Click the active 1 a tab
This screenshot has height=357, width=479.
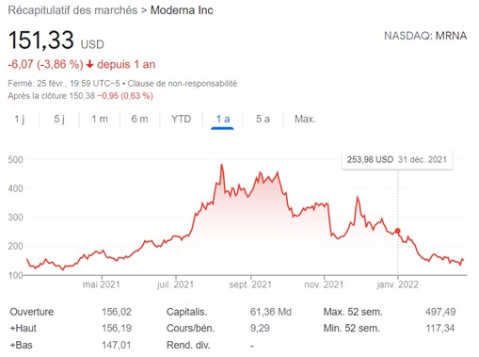(222, 120)
